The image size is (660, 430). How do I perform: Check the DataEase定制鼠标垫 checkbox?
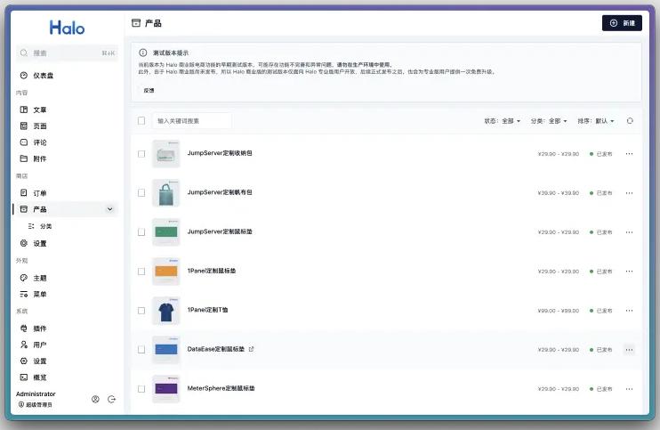coord(141,350)
